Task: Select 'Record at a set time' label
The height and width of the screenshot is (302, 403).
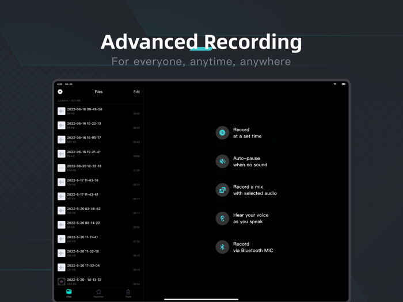Action: [247, 133]
